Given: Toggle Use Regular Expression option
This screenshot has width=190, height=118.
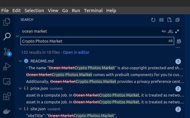Looking at the screenshot, I should [x=177, y=31].
